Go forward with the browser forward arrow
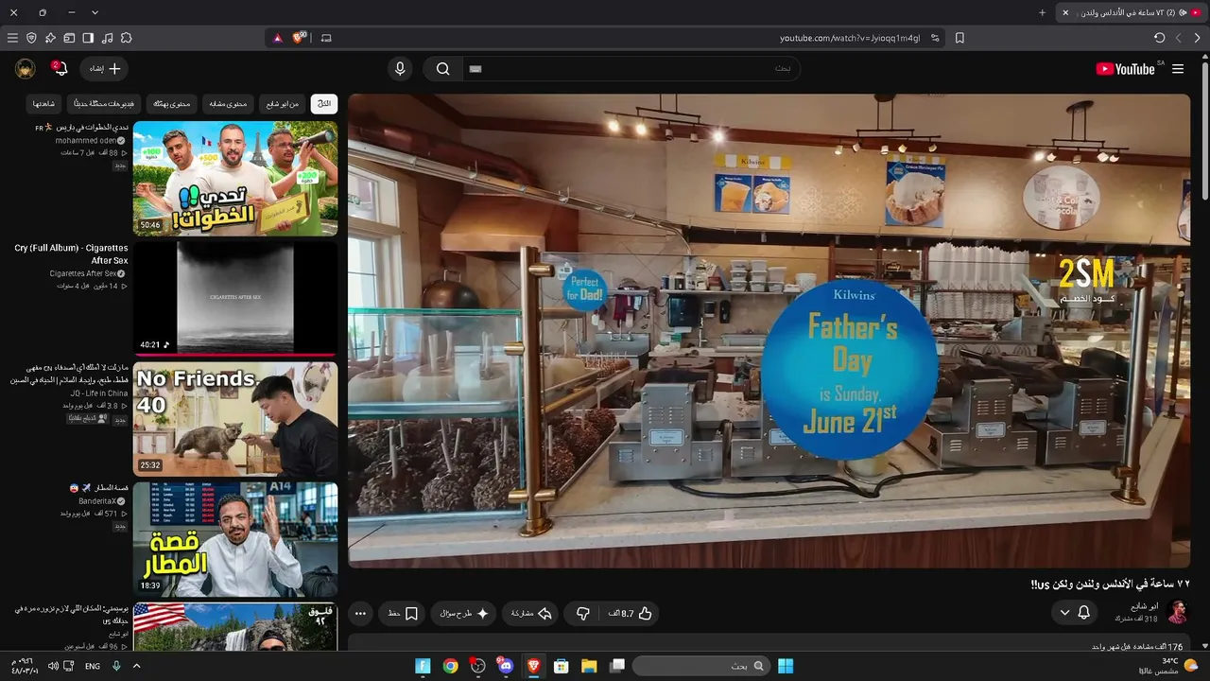The image size is (1210, 681). coord(1179,38)
